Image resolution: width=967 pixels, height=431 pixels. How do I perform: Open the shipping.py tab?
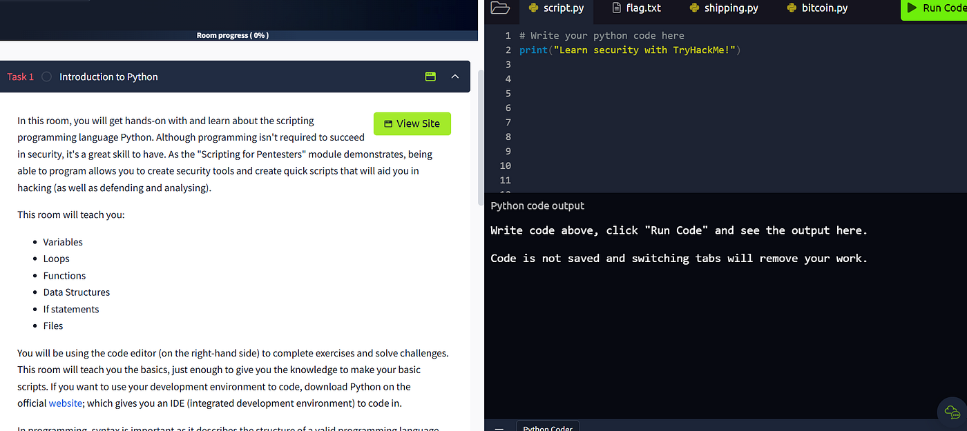724,8
